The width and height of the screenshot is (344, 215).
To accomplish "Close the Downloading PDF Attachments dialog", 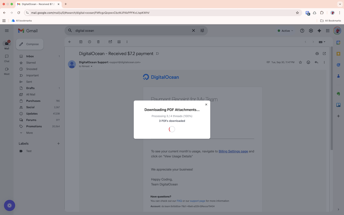I will 206,105.
